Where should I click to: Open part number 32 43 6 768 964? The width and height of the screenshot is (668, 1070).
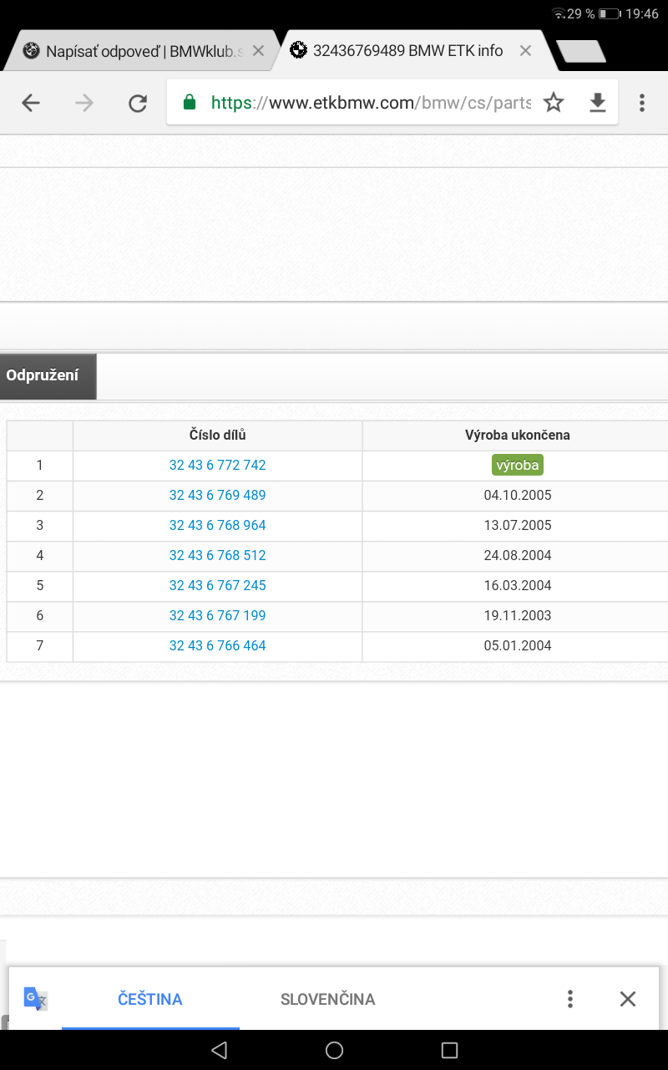(x=217, y=526)
